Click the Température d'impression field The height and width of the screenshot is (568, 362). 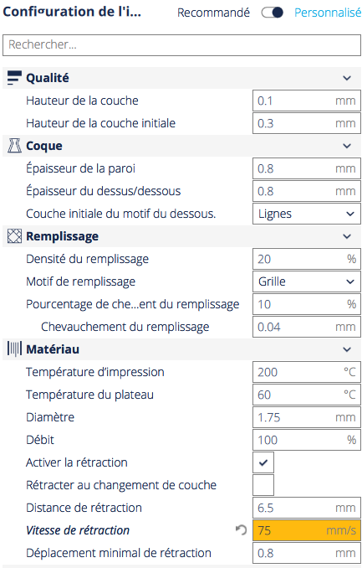pyautogui.click(x=307, y=372)
